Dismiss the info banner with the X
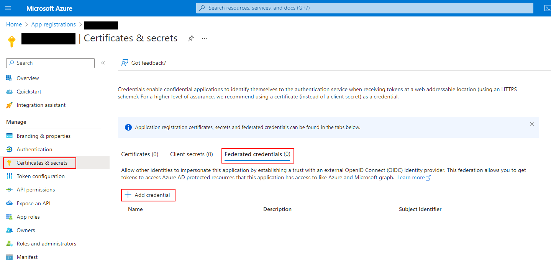 [x=532, y=124]
